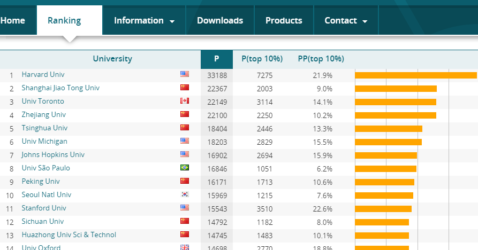Screen dimensions: 478x250
Task: Select the P(top 10%) value 1215
Action: (264, 196)
